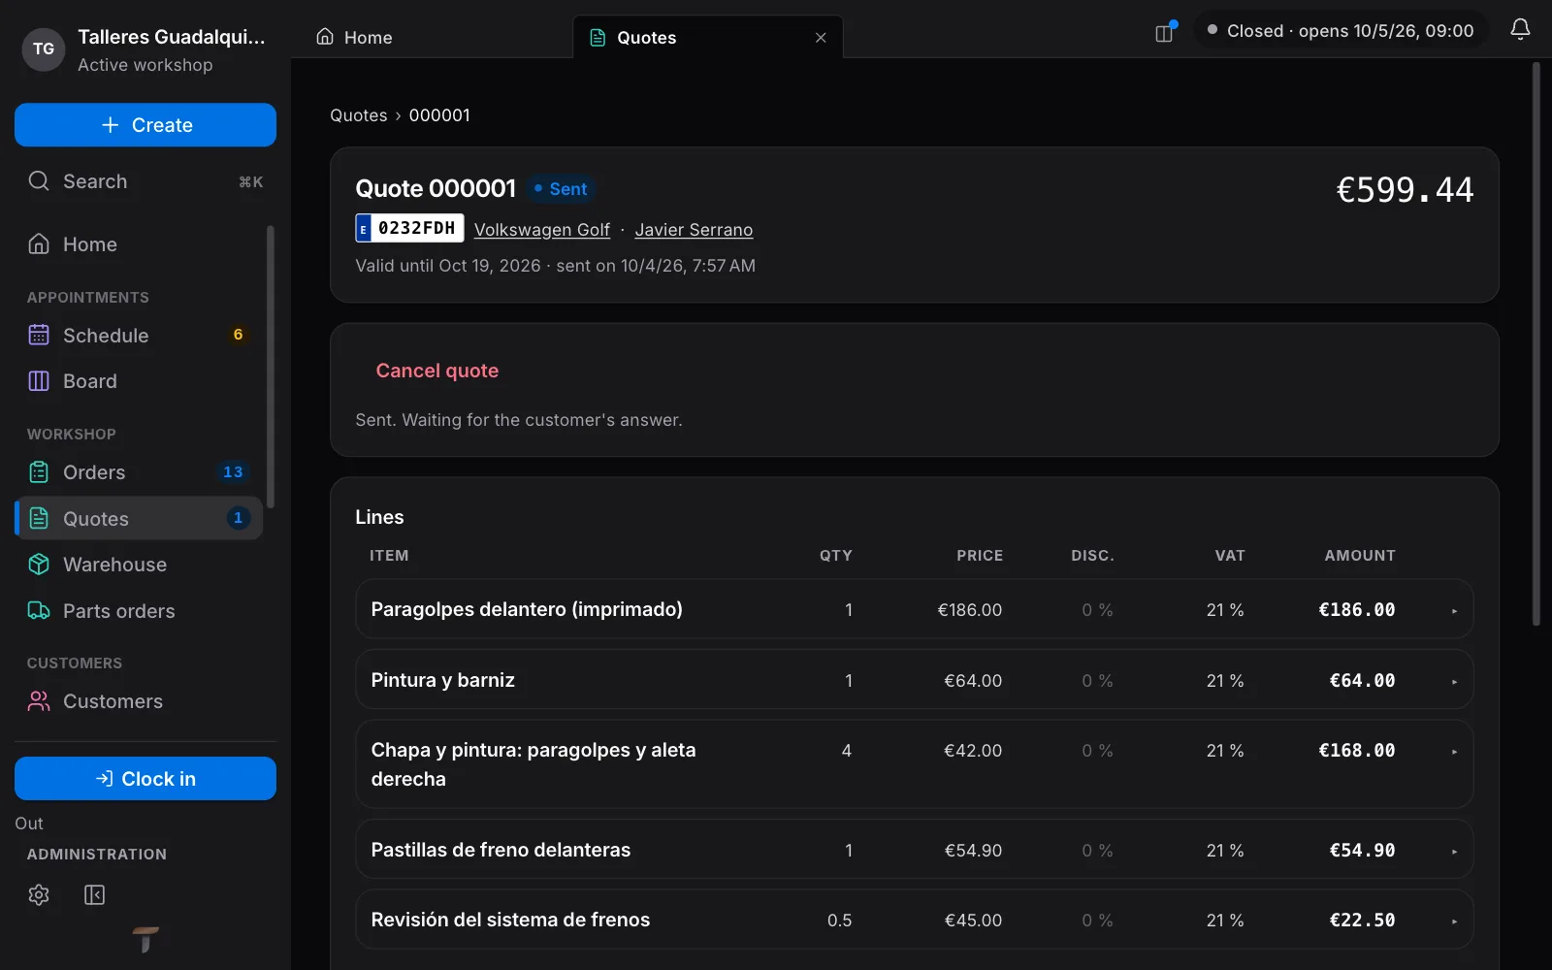The width and height of the screenshot is (1552, 970).
Task: Click the €186.00 amount value
Action: pos(1357,610)
